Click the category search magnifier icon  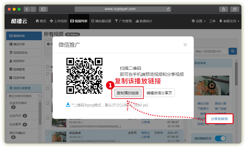click(39, 96)
